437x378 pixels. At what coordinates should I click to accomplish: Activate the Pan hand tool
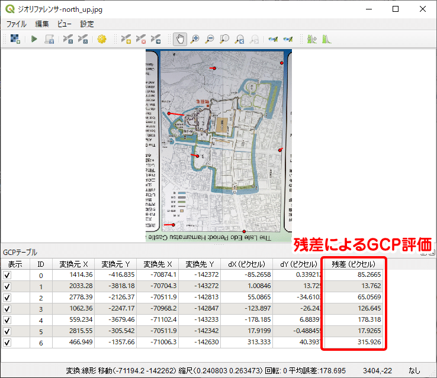(x=180, y=39)
